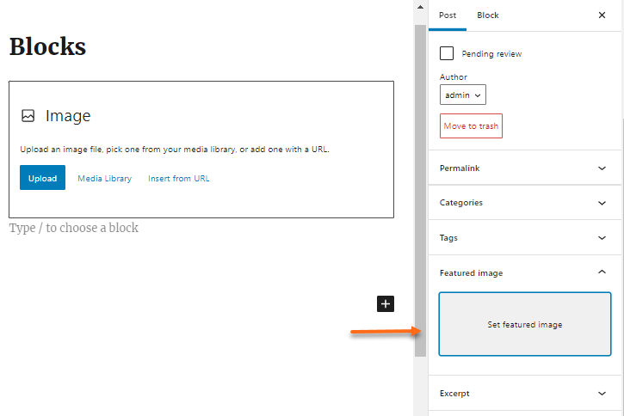Tick the Pending review checkbox
The height and width of the screenshot is (416, 624).
(447, 53)
